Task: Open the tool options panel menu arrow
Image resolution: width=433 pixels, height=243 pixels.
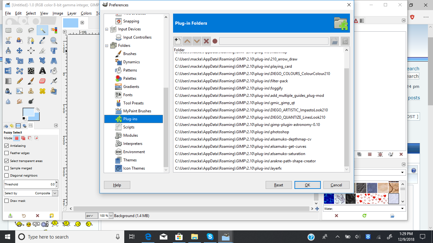Action: point(56,126)
